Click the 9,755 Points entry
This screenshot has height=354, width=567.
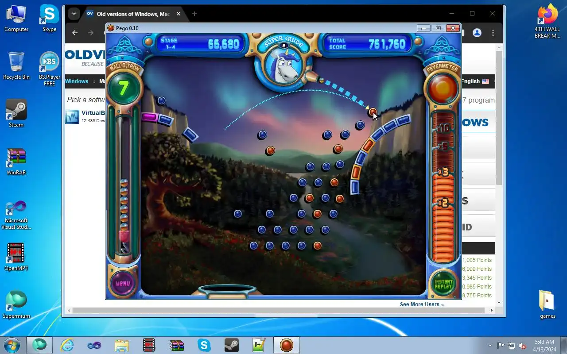(477, 296)
